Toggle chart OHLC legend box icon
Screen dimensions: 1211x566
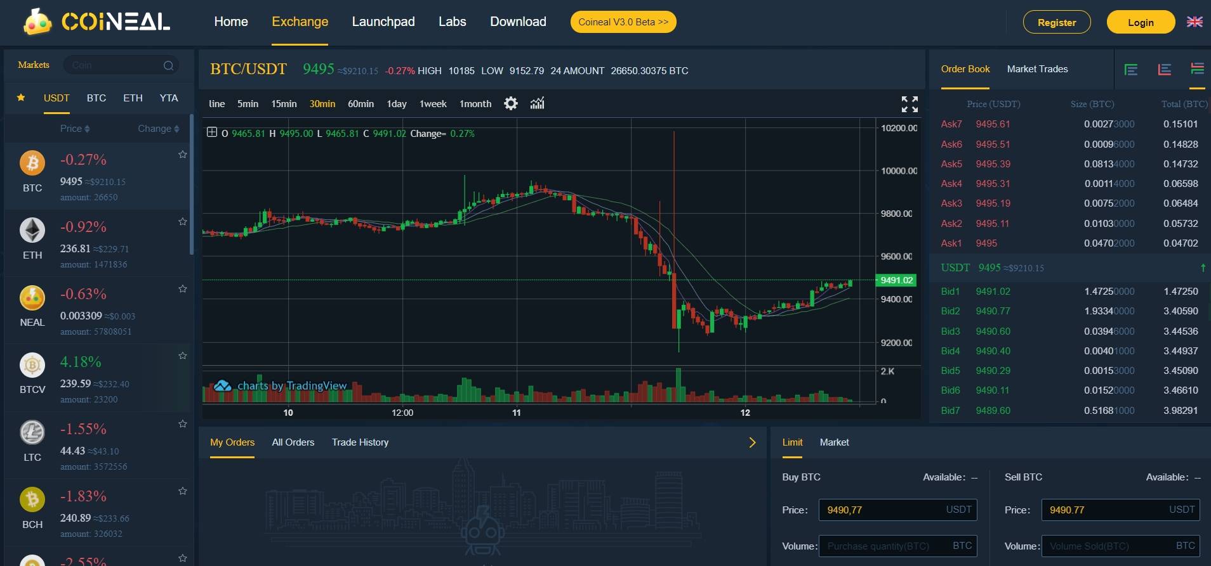click(x=212, y=132)
